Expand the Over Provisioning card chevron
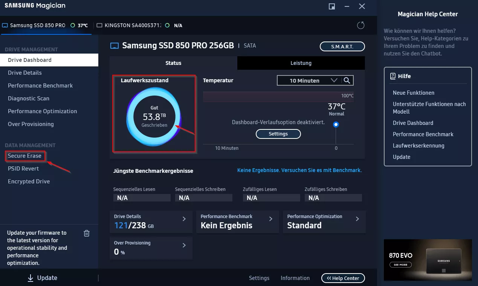The image size is (478, 286). click(x=184, y=245)
